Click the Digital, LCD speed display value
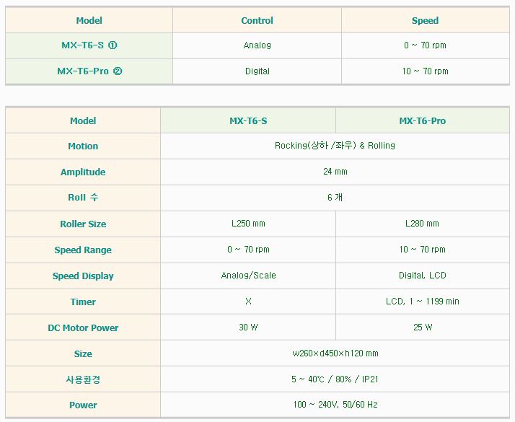This screenshot has height=422, width=515. pyautogui.click(x=422, y=276)
